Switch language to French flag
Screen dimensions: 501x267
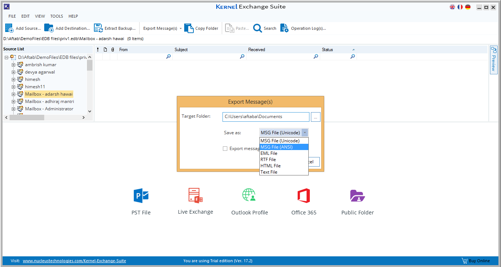(460, 7)
